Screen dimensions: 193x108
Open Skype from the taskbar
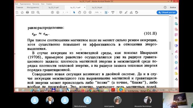coord(121,90)
